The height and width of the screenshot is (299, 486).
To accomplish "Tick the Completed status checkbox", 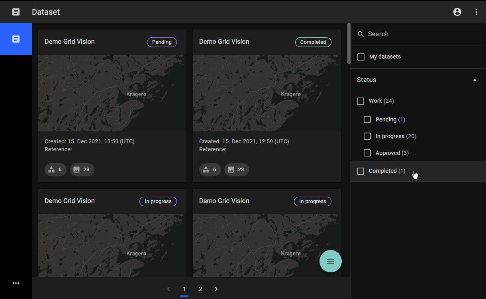I will coord(361,171).
